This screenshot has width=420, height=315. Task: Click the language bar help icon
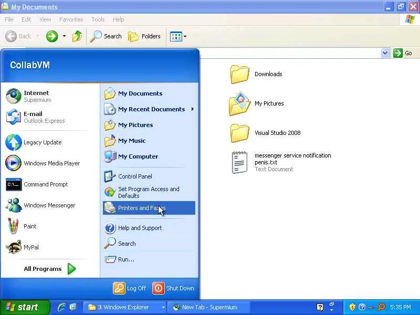point(320,307)
